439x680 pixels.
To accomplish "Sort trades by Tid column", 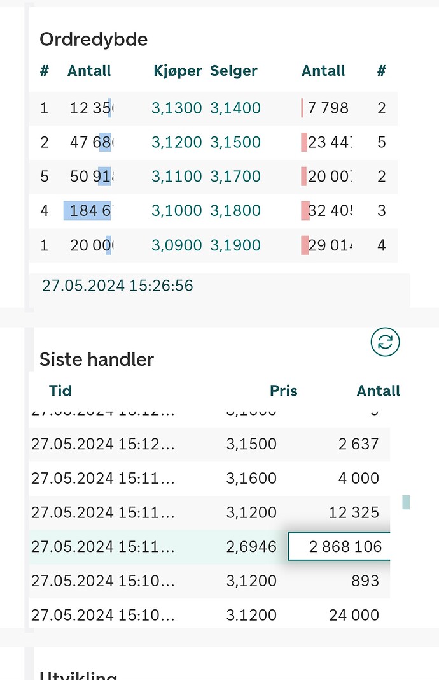I will (x=60, y=391).
